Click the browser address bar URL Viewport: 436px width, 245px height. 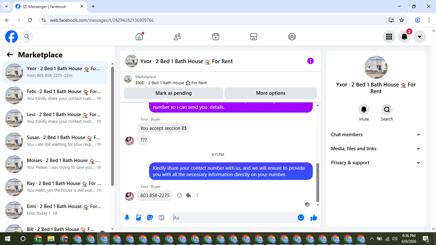[x=102, y=20]
